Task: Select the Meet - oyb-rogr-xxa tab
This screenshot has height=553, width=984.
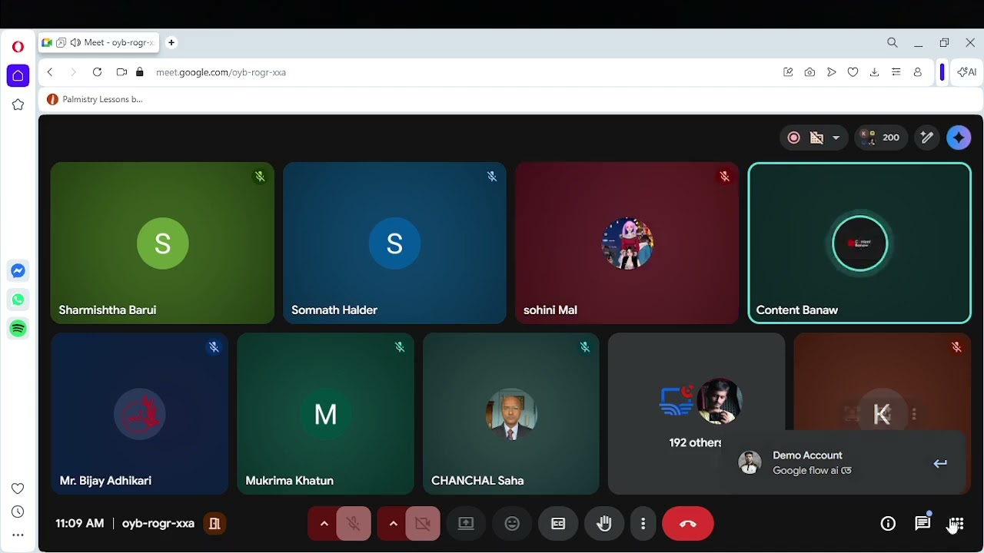Action: tap(98, 43)
